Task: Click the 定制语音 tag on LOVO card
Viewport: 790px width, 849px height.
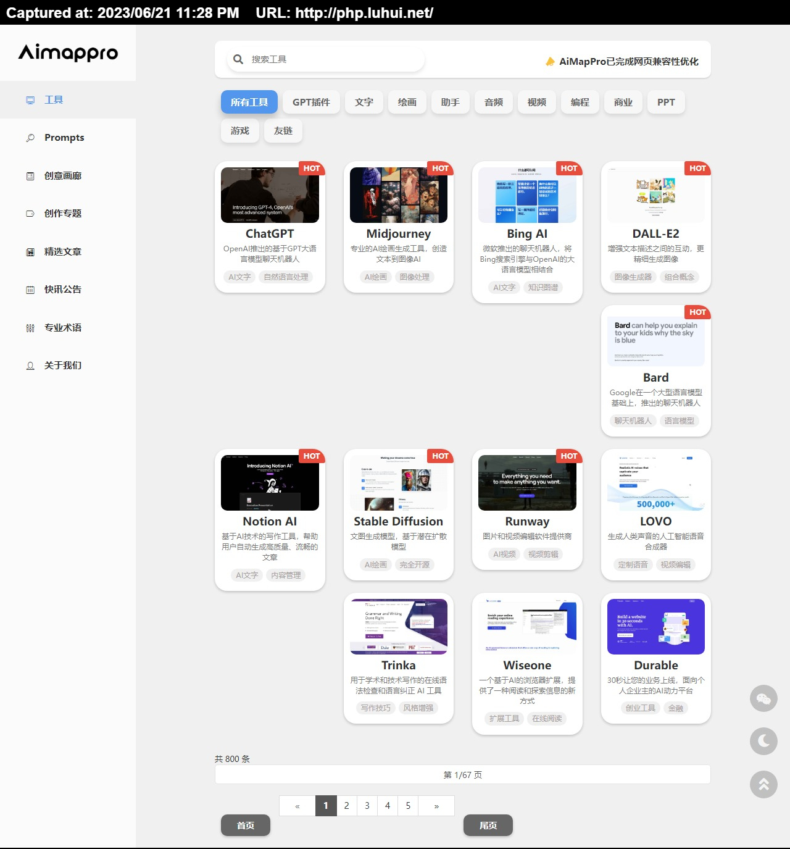Action: (633, 565)
